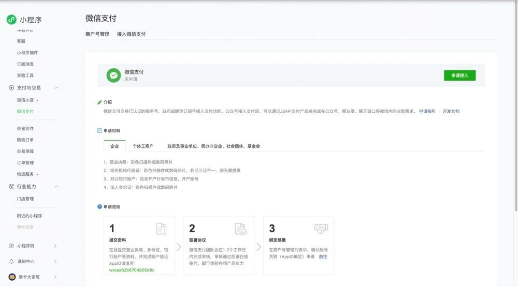518x287 pixels.
Task: Open the 申请指引 link
Action: coord(427,112)
